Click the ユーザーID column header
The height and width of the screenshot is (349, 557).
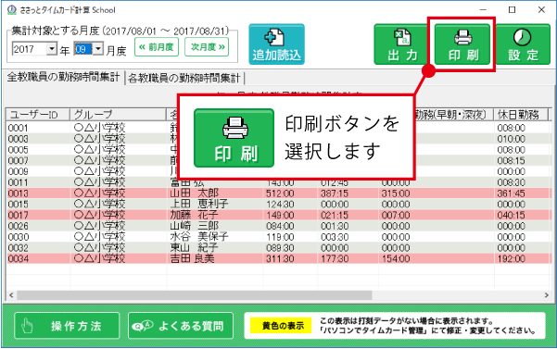click(38, 115)
